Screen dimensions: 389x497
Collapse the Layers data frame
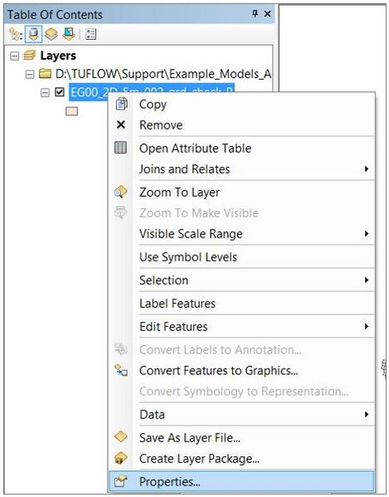tap(14, 56)
